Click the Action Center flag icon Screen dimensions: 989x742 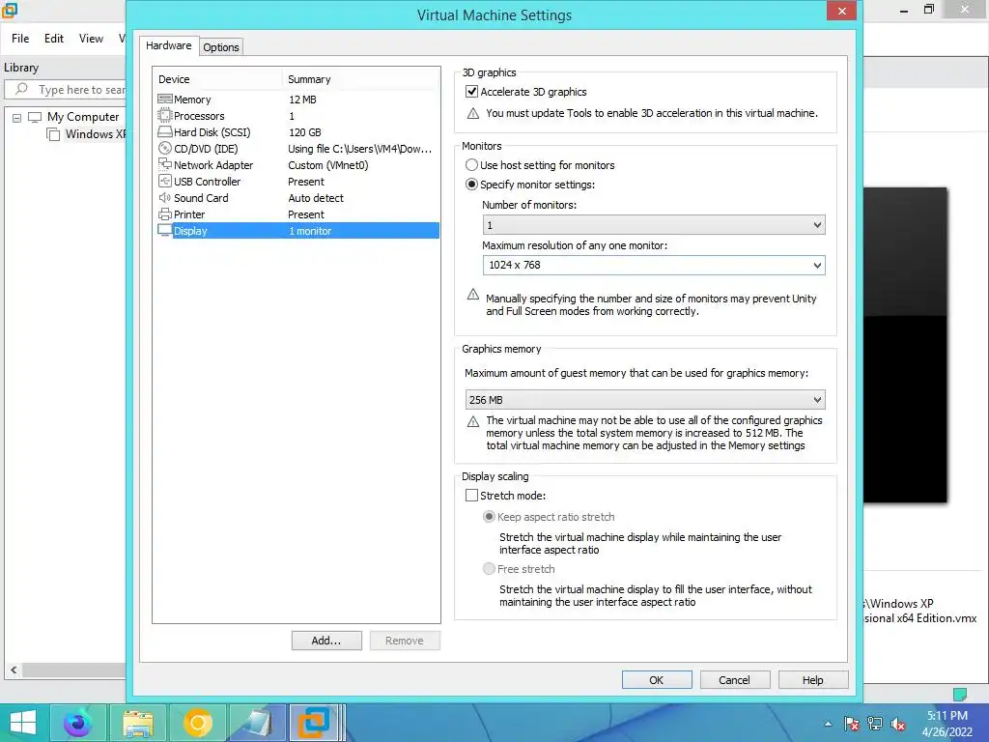[852, 725]
